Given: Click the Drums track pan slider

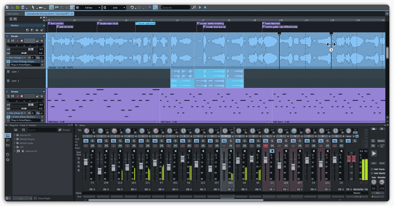Looking at the screenshot, I should point(23,109).
